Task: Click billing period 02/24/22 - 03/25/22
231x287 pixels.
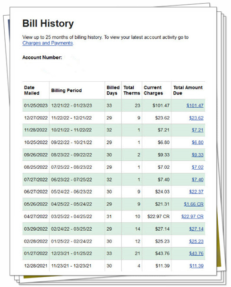Action: coord(71,229)
